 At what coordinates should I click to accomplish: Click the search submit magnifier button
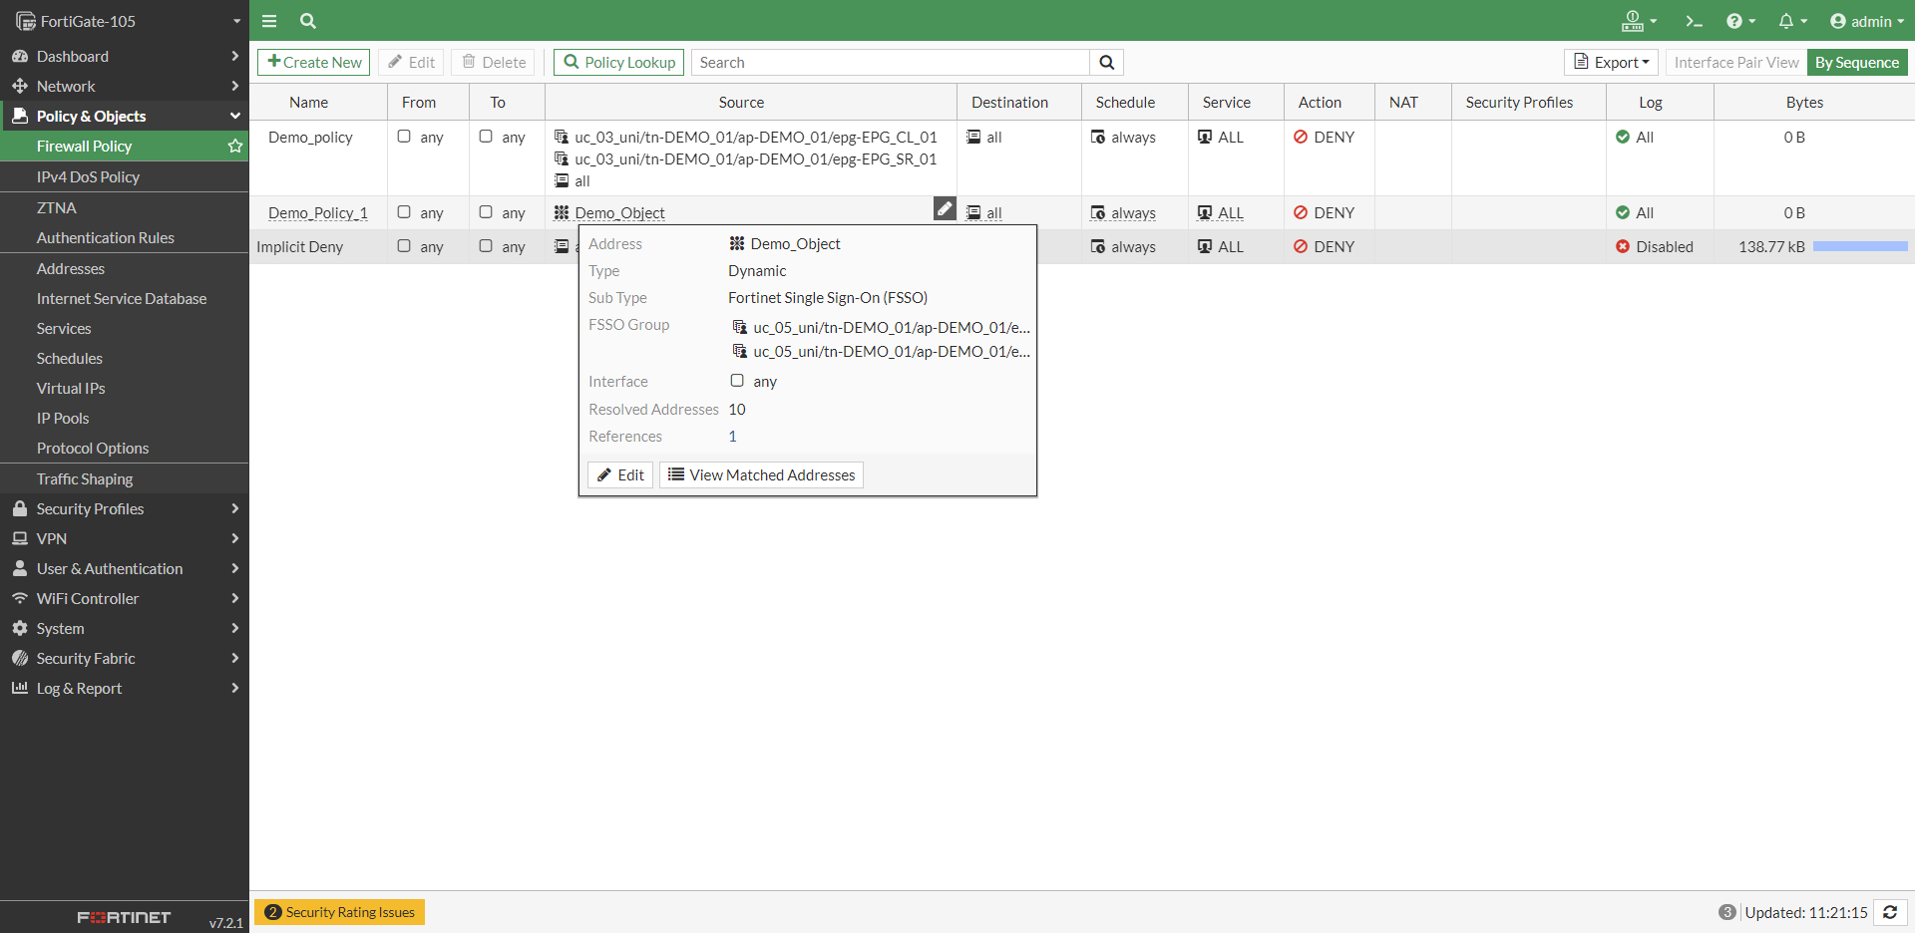pyautogui.click(x=1106, y=63)
